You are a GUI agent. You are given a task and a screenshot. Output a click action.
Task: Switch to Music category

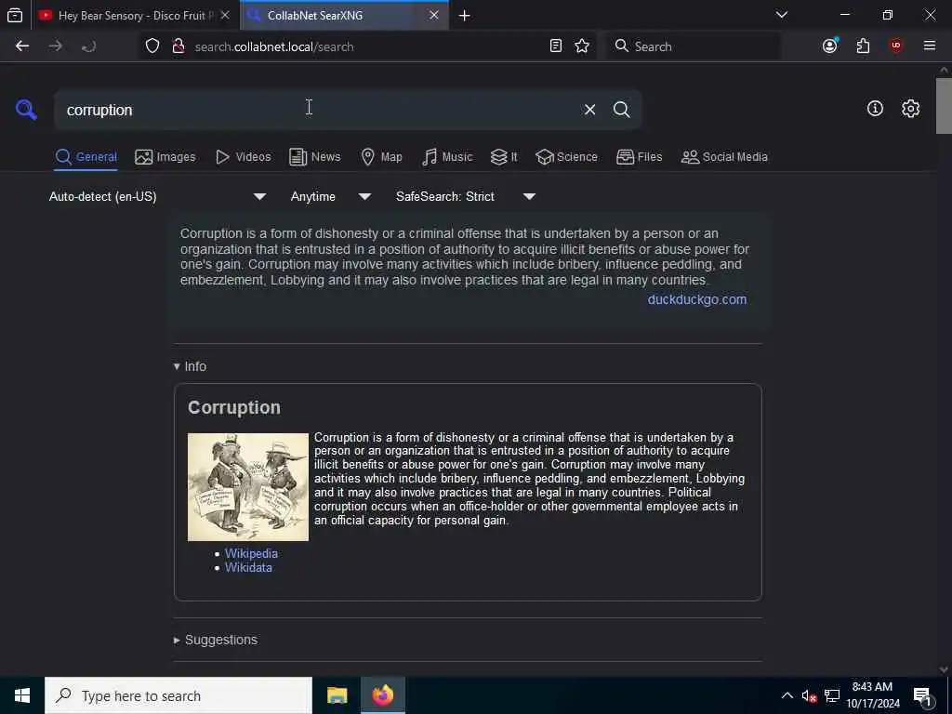pyautogui.click(x=447, y=156)
